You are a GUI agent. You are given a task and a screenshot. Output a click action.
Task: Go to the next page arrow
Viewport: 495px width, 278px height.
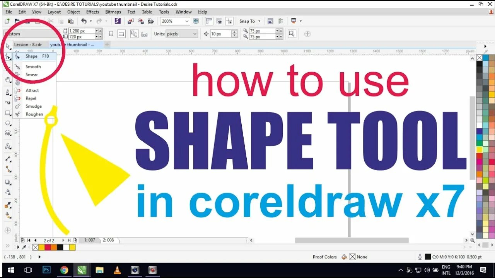(x=63, y=240)
